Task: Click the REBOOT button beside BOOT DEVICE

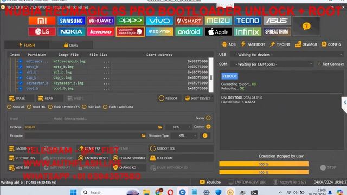Action: pyautogui.click(x=169, y=98)
